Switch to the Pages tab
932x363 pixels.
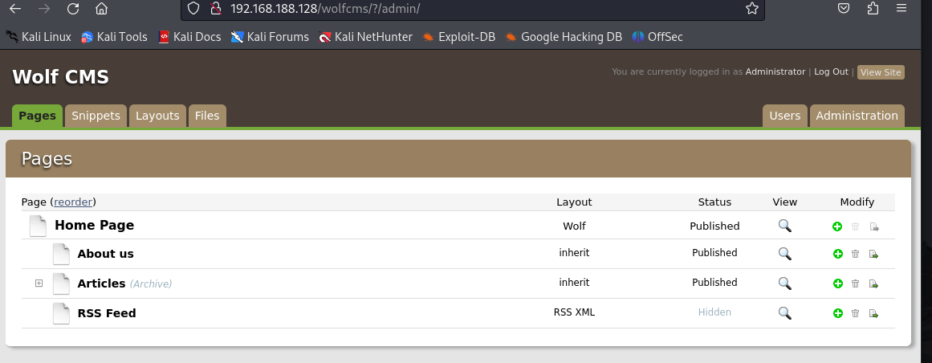[x=37, y=116]
